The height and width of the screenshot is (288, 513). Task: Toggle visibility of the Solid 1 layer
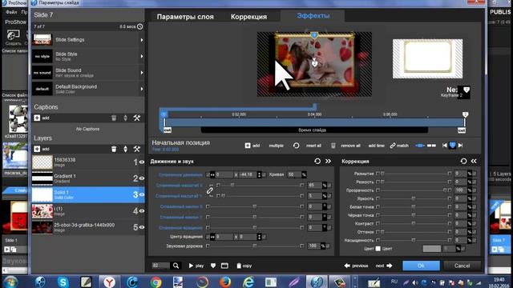click(142, 194)
